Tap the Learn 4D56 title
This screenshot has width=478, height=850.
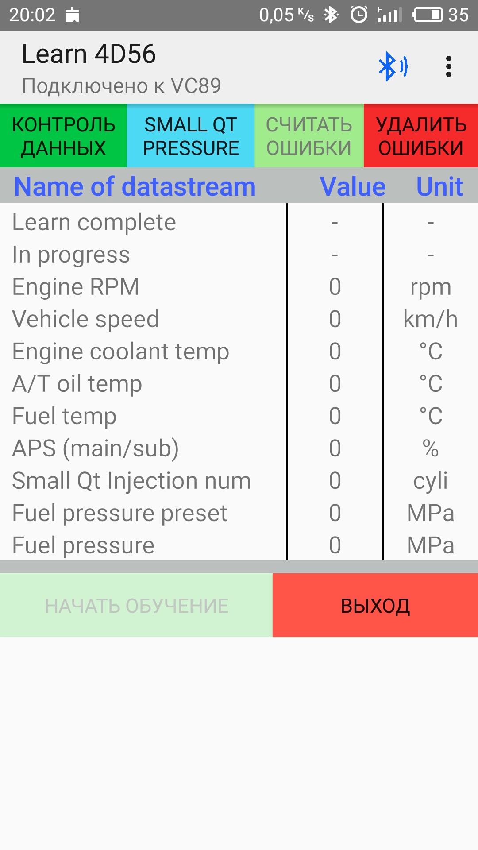[x=89, y=54]
